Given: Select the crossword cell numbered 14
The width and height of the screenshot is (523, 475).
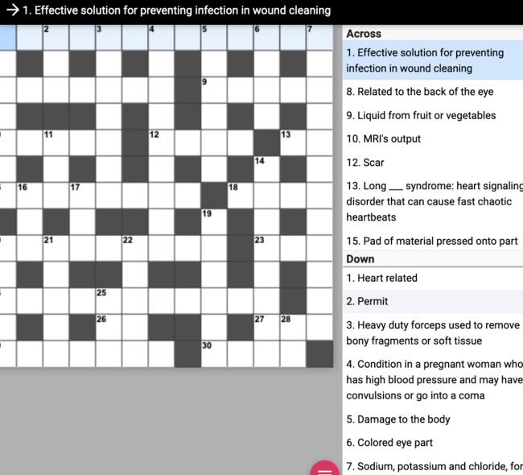Looking at the screenshot, I should [x=266, y=169].
